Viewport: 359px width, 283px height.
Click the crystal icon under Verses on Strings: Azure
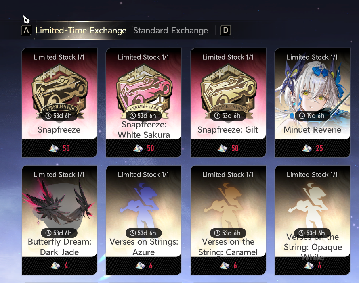[140, 266]
